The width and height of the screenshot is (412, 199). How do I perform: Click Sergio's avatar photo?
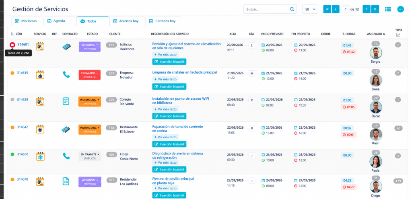click(376, 53)
